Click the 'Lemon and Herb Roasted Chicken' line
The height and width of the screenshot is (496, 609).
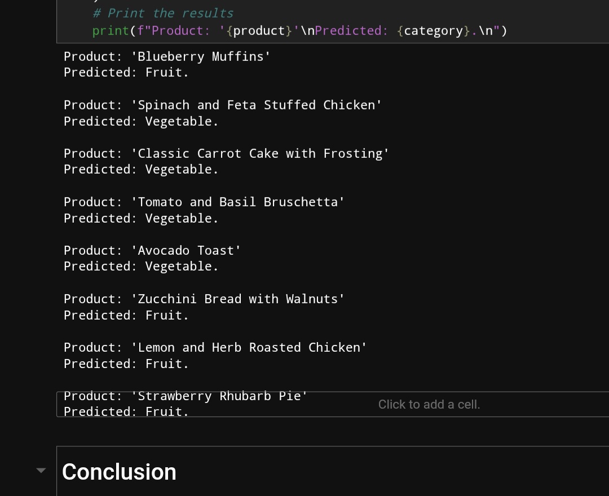pos(215,347)
